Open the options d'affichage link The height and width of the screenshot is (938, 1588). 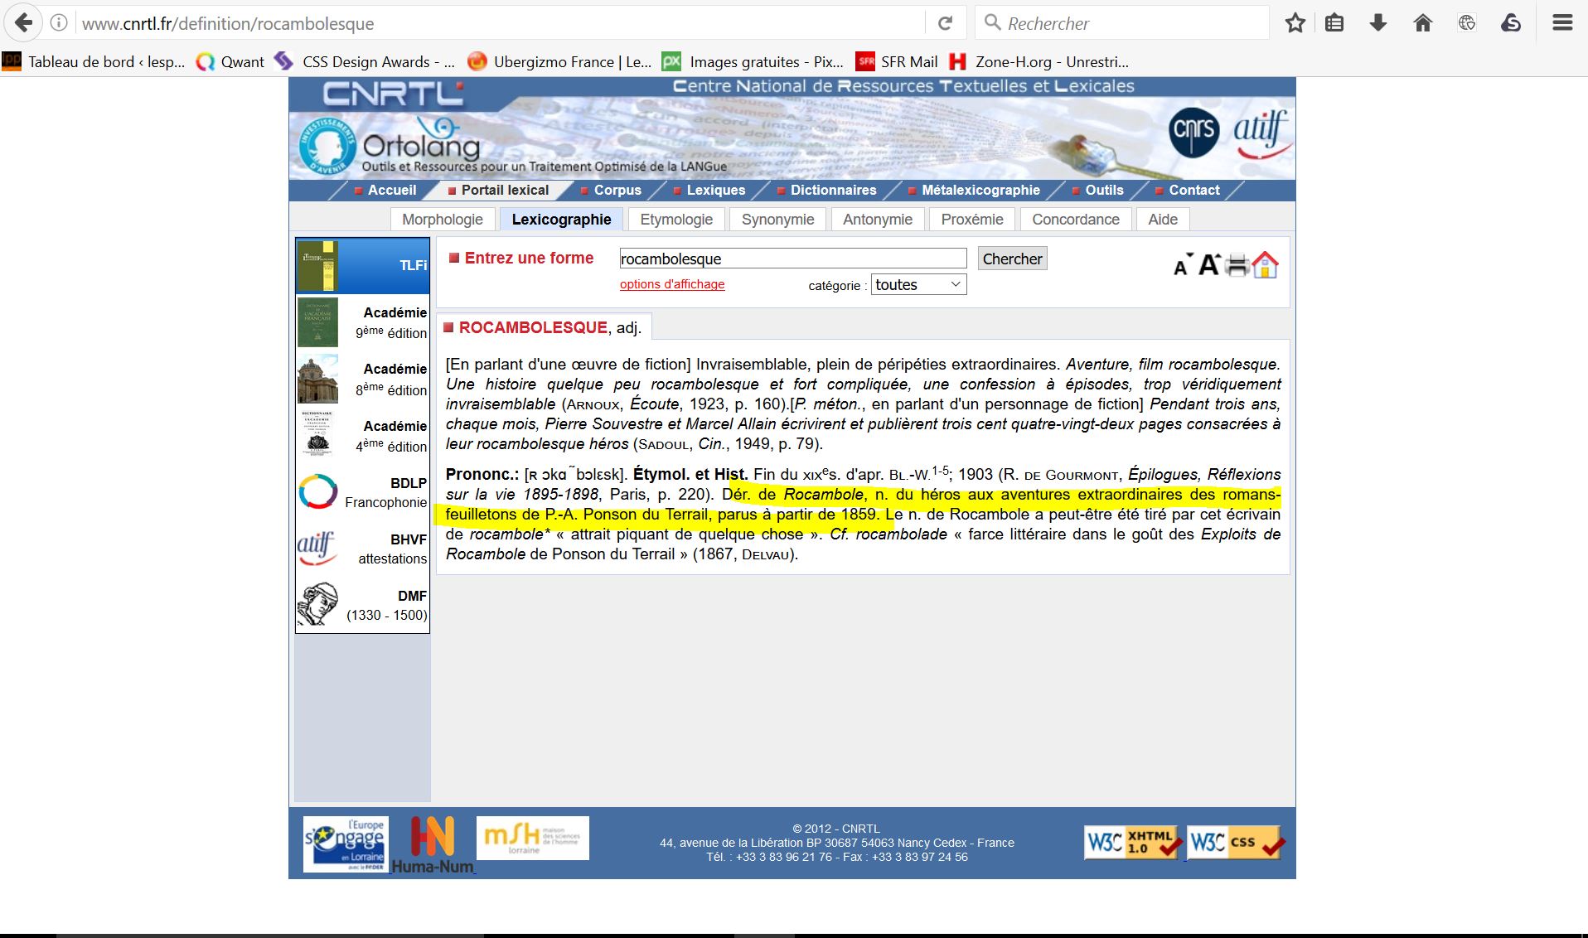[671, 284]
